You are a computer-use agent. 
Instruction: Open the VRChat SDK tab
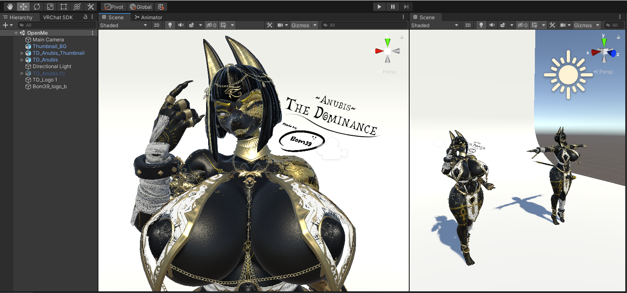click(x=58, y=17)
